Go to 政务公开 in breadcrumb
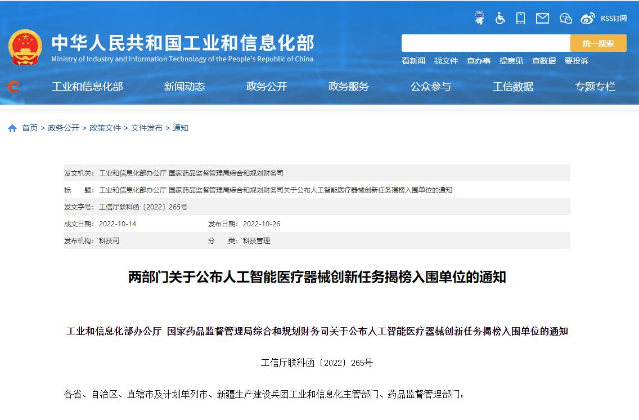The image size is (639, 420). pyautogui.click(x=64, y=128)
